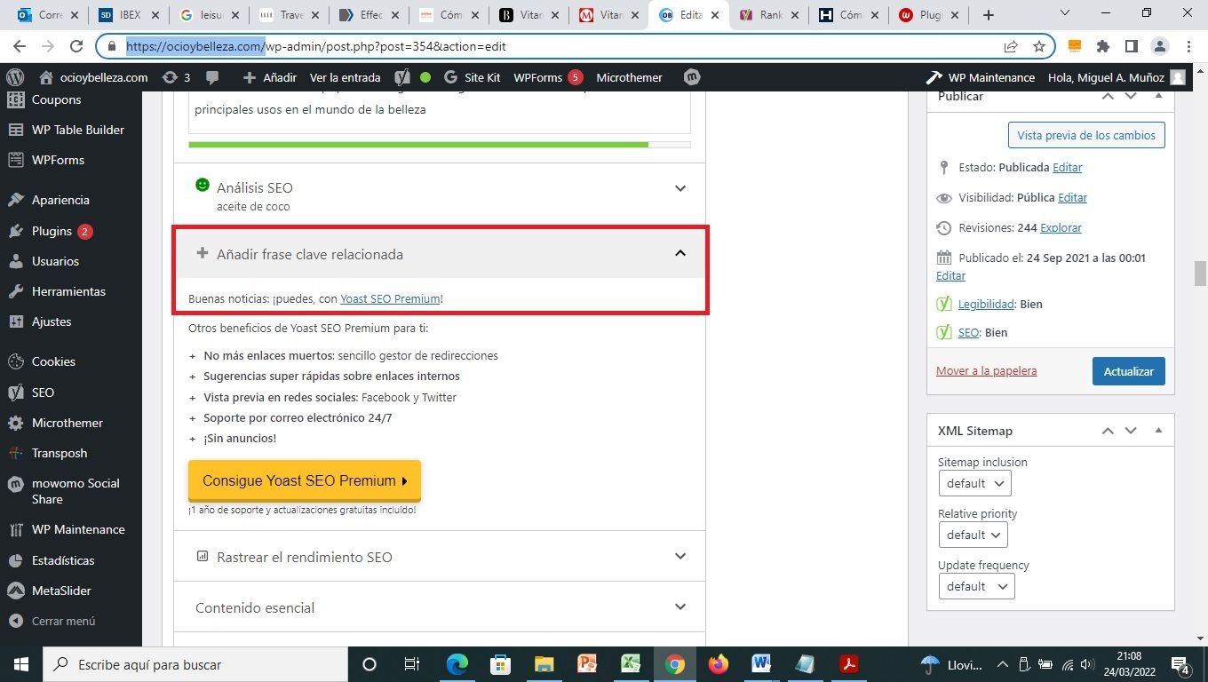Collapse the Añadir frase clave relacionada section
The width and height of the screenshot is (1208, 682).
click(x=679, y=254)
